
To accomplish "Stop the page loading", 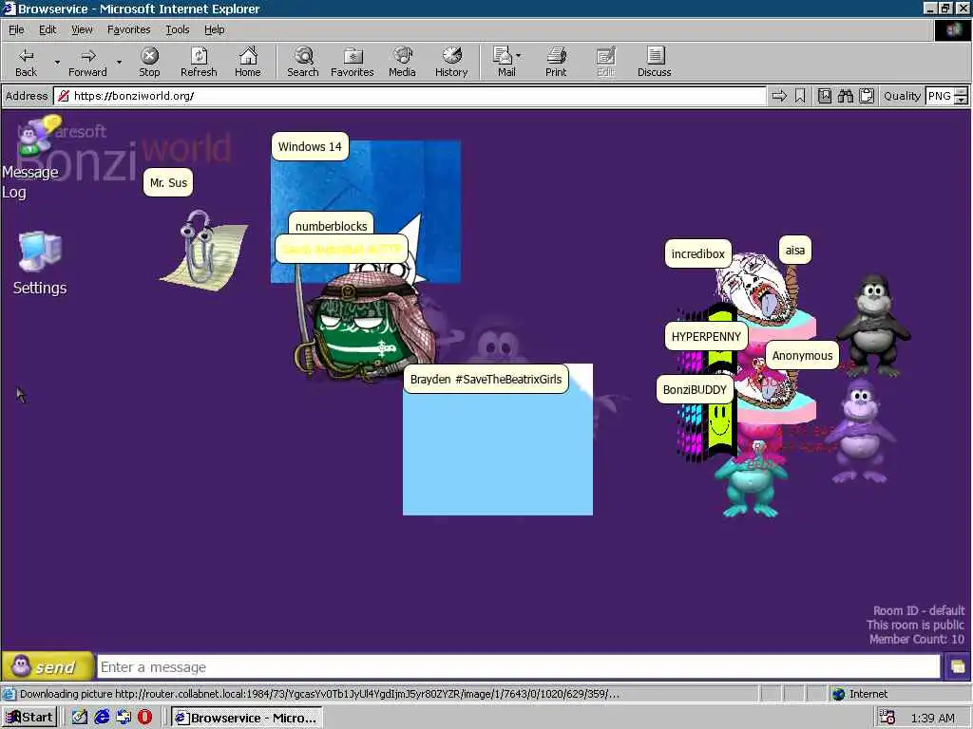I will pos(149,62).
